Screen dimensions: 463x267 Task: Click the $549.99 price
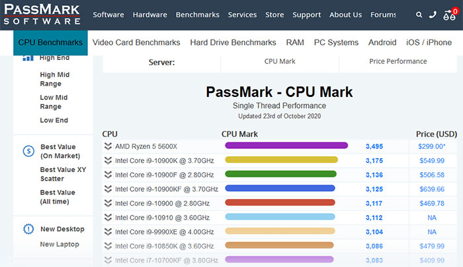tap(432, 160)
